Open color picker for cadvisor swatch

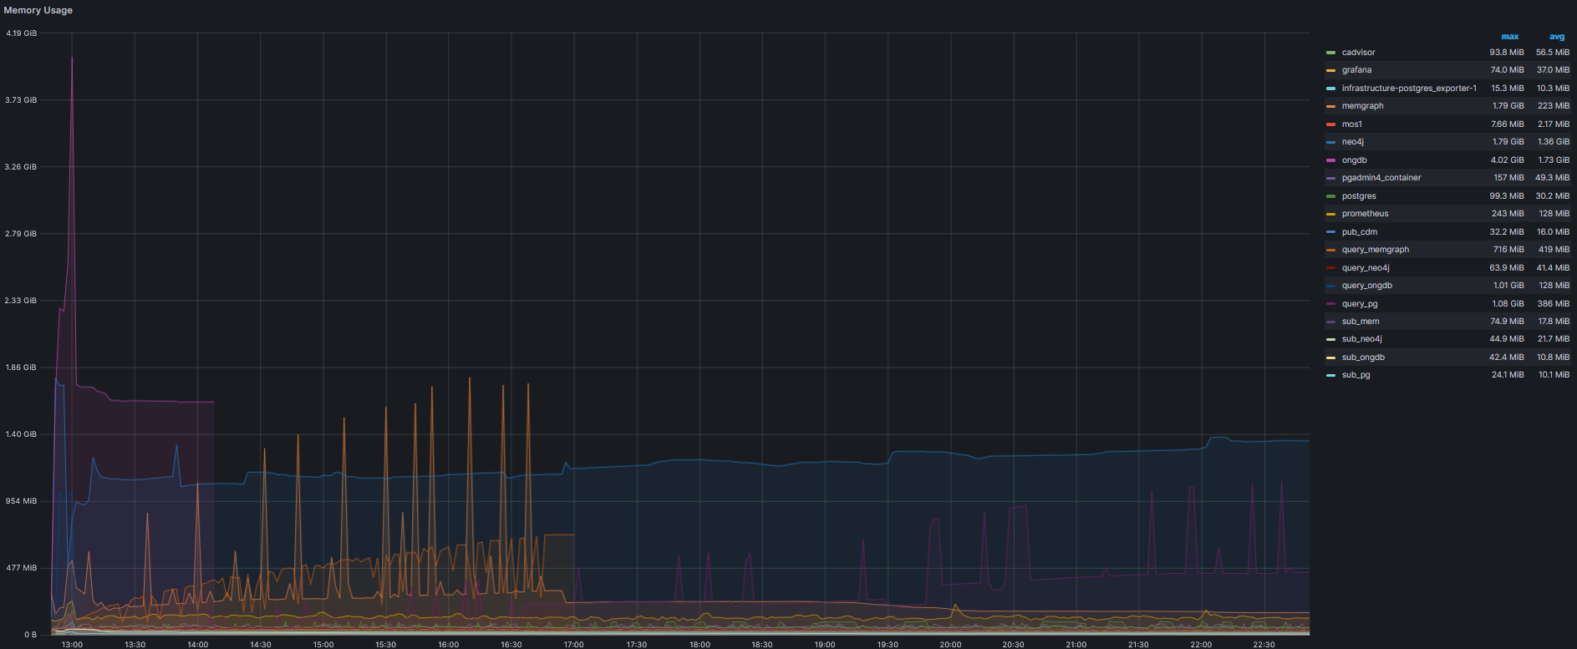[x=1330, y=53]
